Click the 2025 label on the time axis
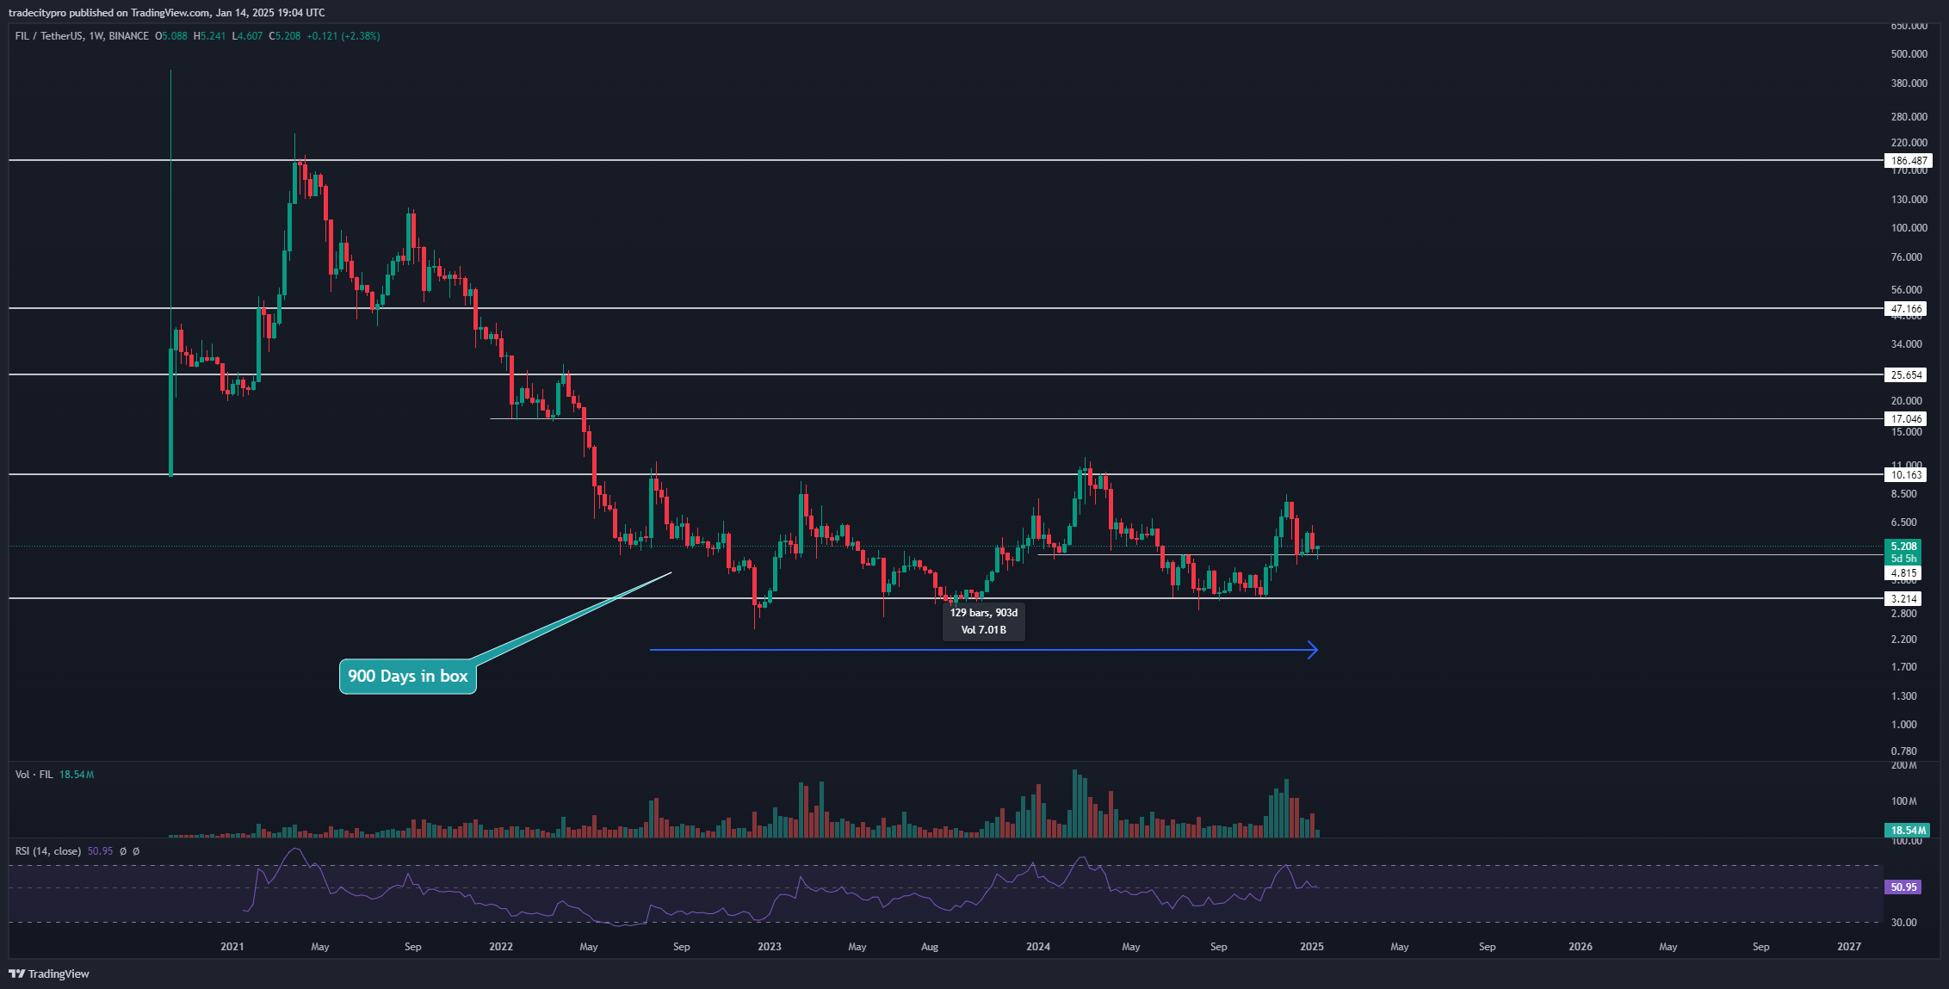Viewport: 1949px width, 989px height. [x=1312, y=947]
